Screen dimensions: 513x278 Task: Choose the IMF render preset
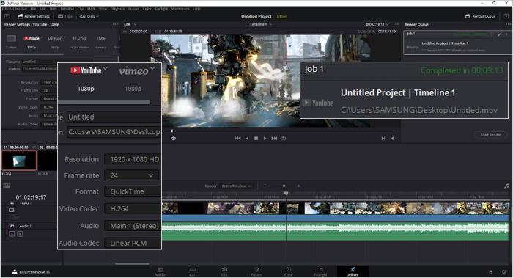click(101, 42)
